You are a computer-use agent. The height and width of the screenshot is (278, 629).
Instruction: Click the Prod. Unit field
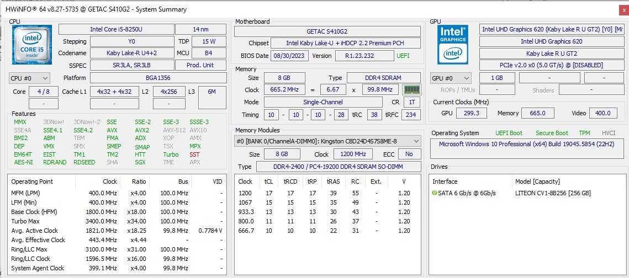click(x=201, y=65)
